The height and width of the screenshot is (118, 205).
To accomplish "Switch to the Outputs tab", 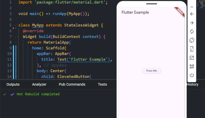I will (x=13, y=84).
